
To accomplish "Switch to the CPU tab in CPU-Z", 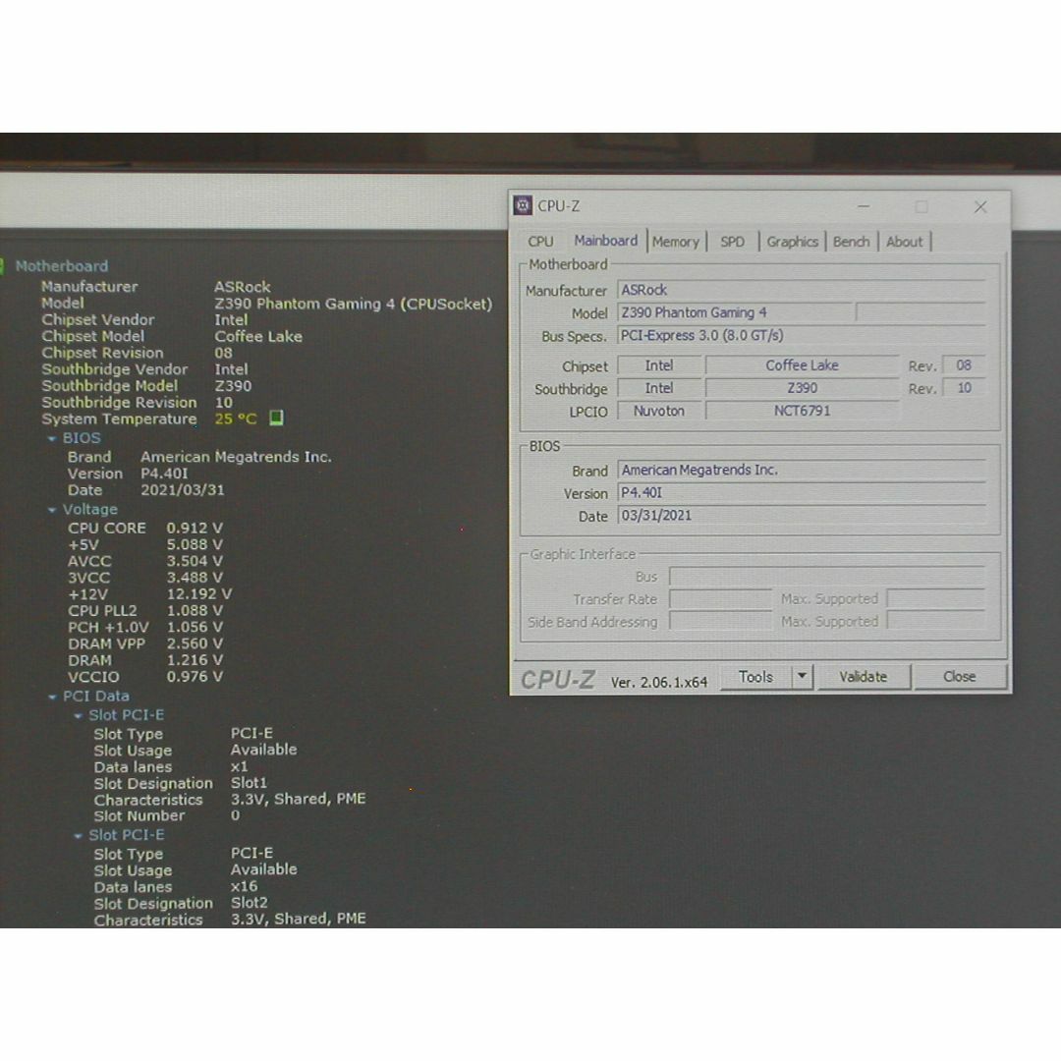I will tap(540, 242).
